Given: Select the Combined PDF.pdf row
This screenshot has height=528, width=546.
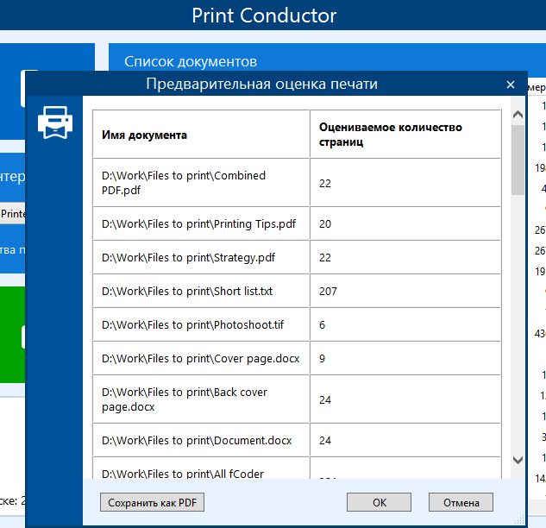Looking at the screenshot, I should pyautogui.click(x=297, y=183).
